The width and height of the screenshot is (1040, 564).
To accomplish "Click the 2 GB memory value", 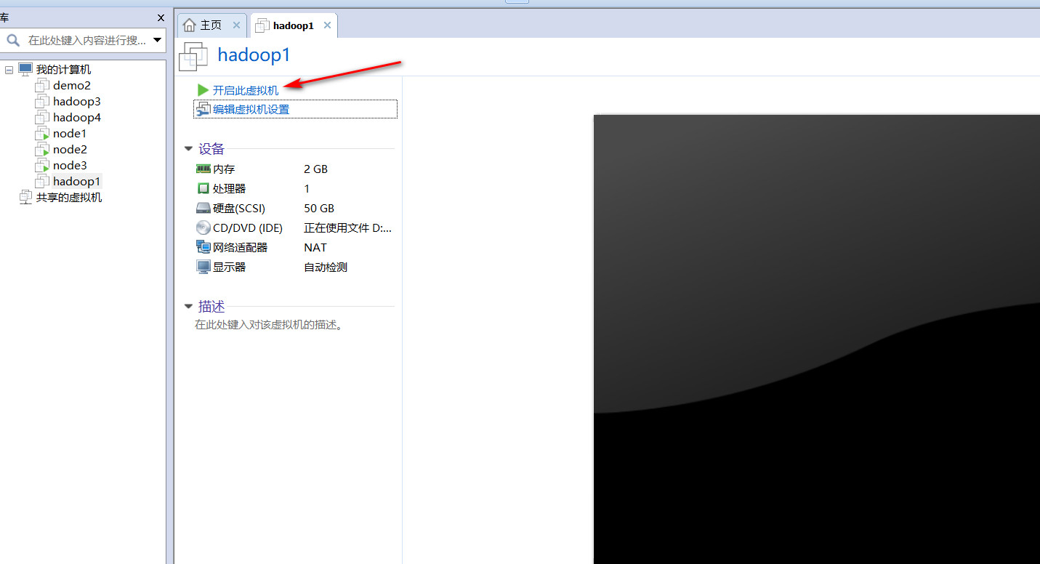I will (x=315, y=169).
